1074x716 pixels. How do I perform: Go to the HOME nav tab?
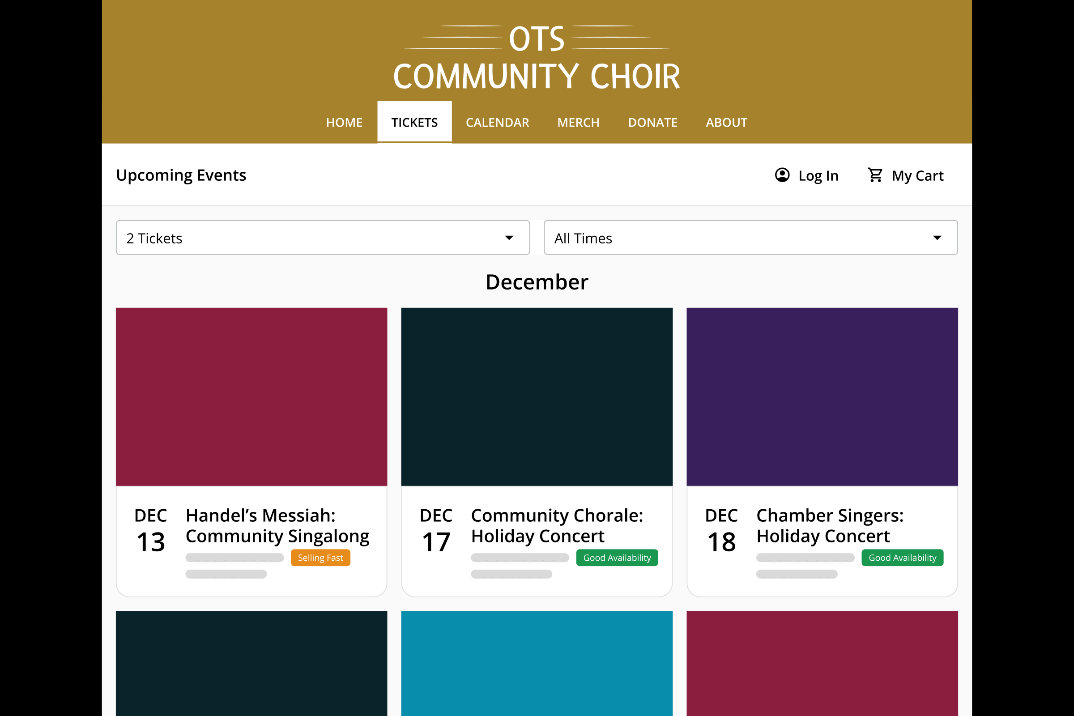344,122
